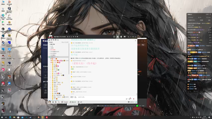Open the emoji picker dropdown in chat input
Screen dimensions: 212x119
point(72,97)
